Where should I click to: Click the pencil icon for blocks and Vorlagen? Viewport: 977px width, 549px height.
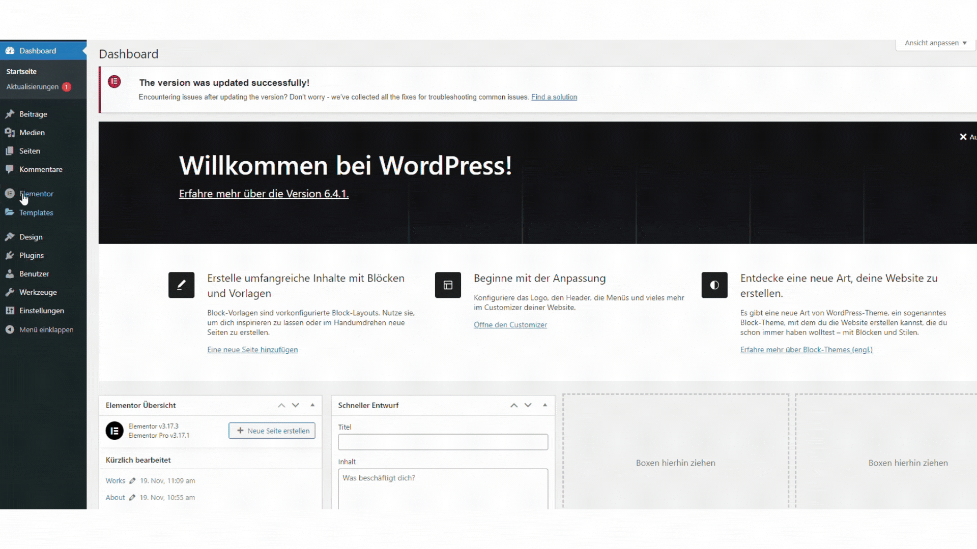point(182,285)
